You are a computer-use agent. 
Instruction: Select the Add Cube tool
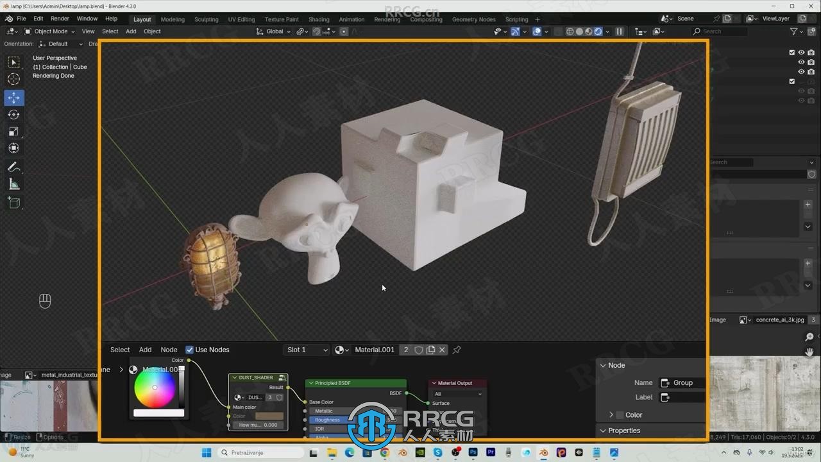(x=13, y=203)
